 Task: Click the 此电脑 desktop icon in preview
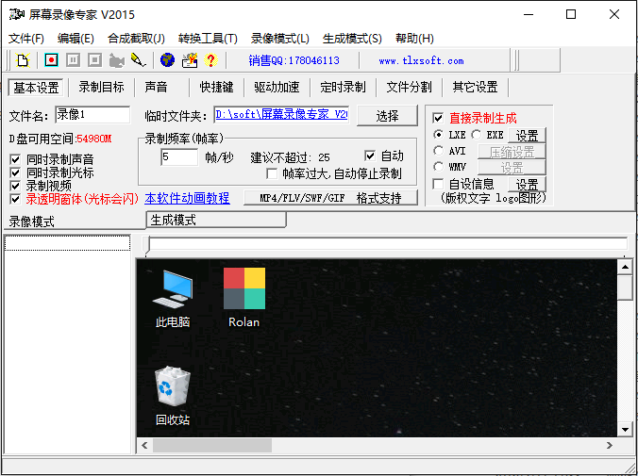[x=173, y=299]
